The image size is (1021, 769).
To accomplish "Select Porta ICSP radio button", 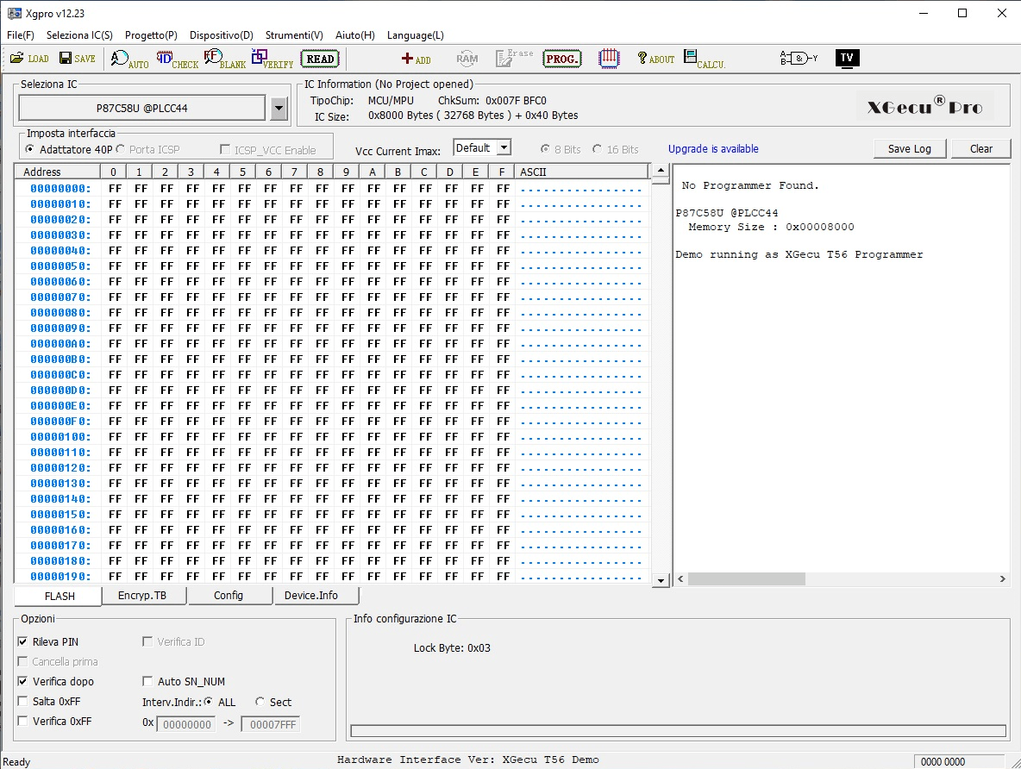I will click(121, 149).
